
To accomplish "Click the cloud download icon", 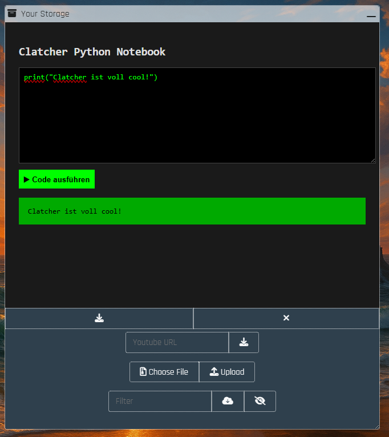I will point(228,401).
